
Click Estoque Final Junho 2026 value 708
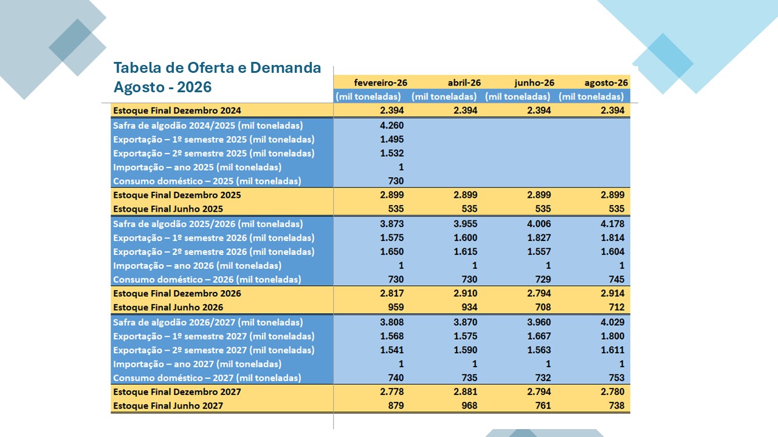click(x=543, y=308)
